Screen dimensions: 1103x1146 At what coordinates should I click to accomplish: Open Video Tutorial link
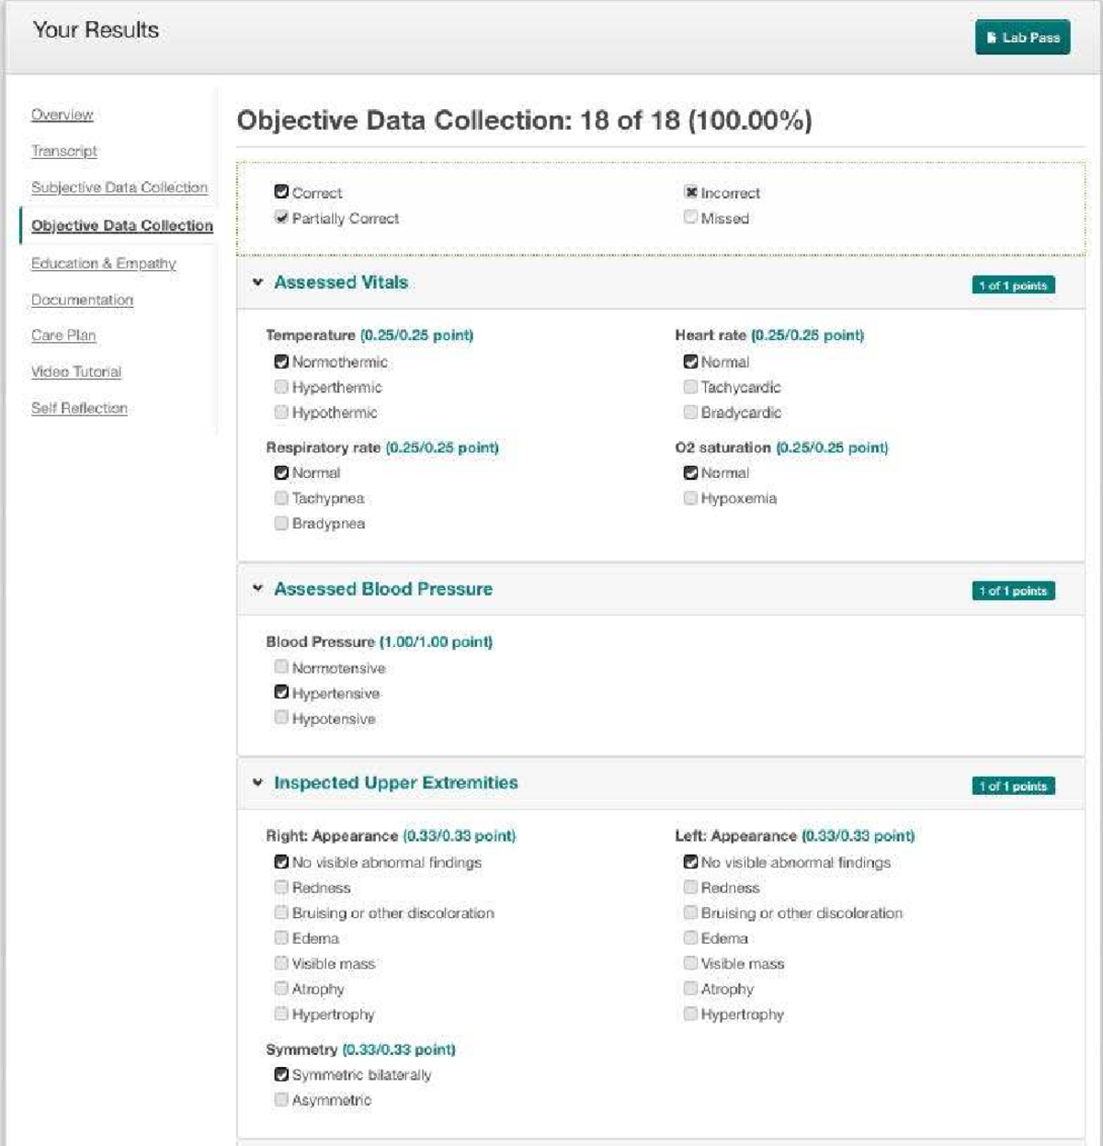tap(76, 372)
